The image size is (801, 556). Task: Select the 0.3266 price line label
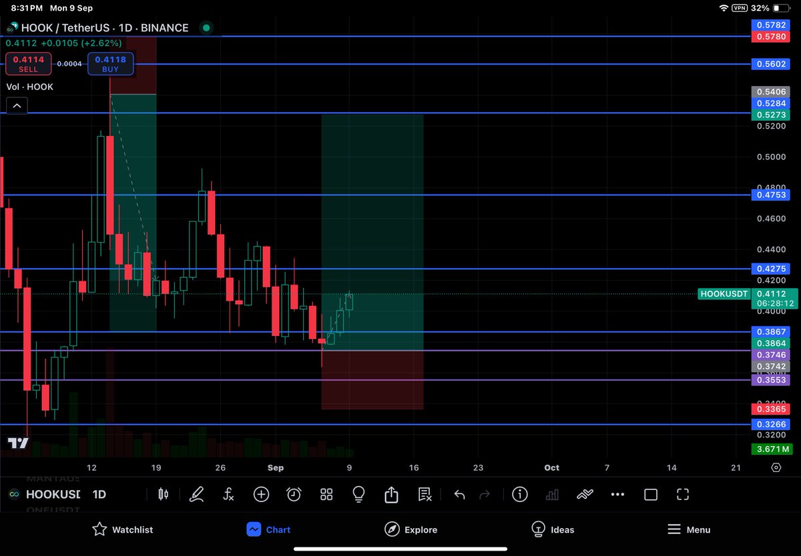click(x=771, y=424)
